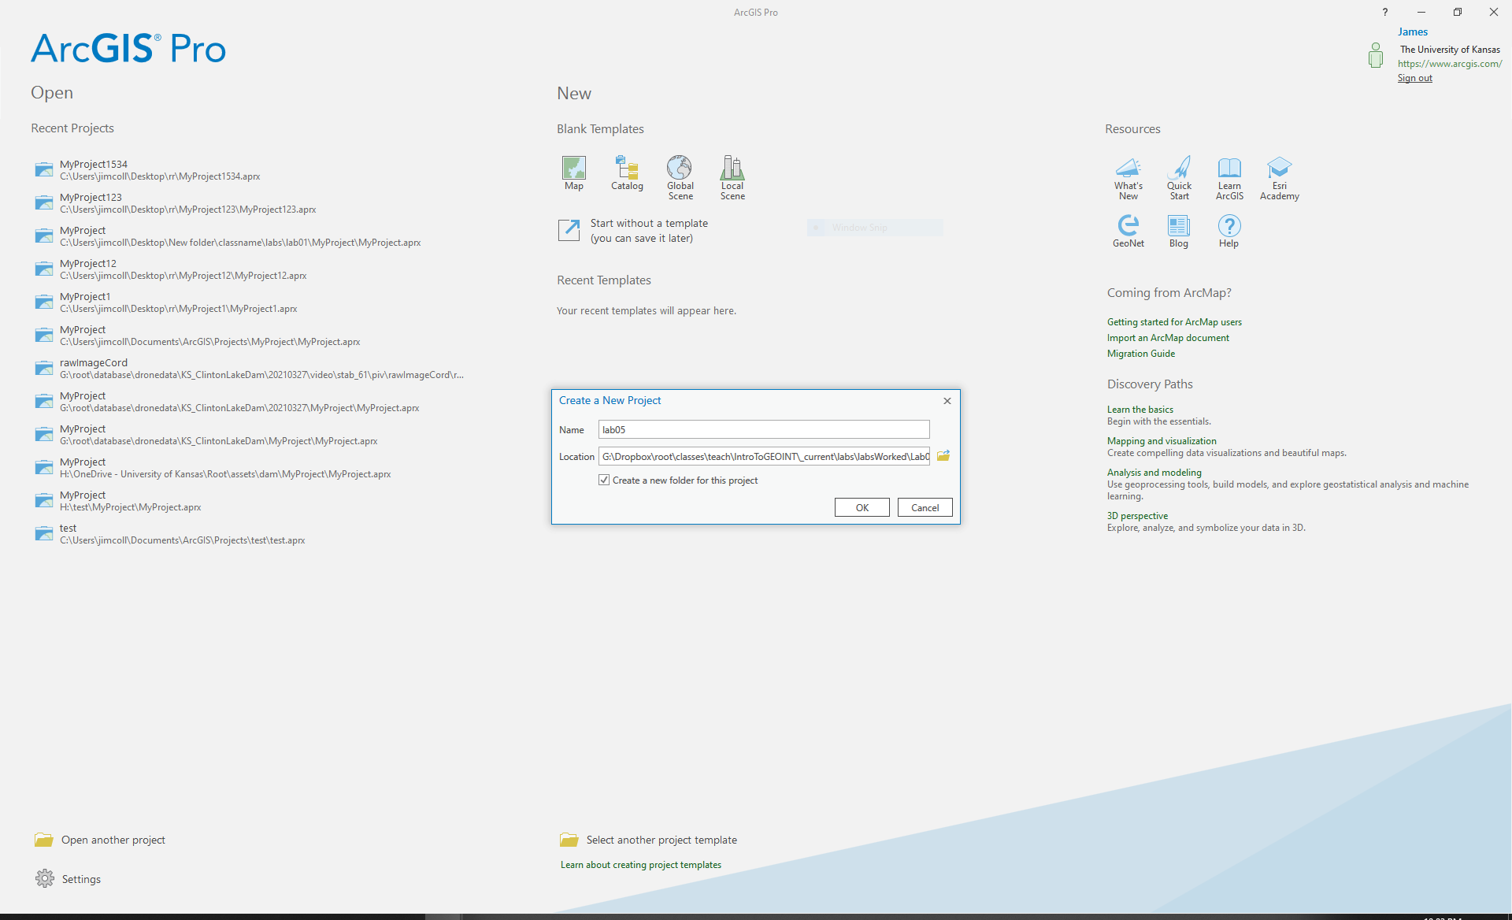Click the Start without a template icon

click(x=569, y=230)
